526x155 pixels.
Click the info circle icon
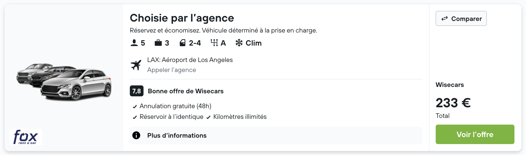click(136, 135)
